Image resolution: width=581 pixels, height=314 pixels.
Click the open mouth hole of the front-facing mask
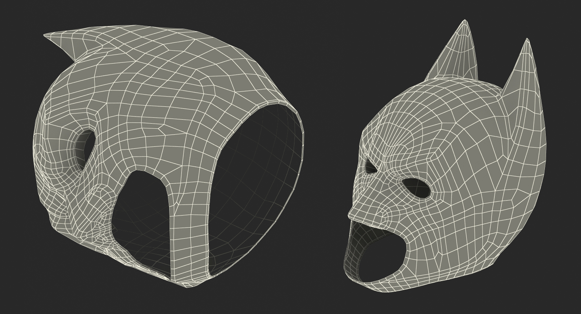pos(377,251)
